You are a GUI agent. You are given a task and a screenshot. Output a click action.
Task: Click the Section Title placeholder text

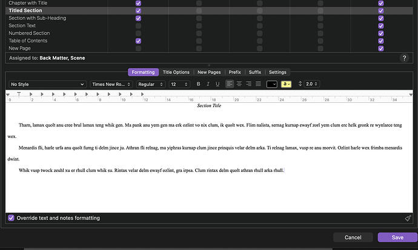point(209,106)
